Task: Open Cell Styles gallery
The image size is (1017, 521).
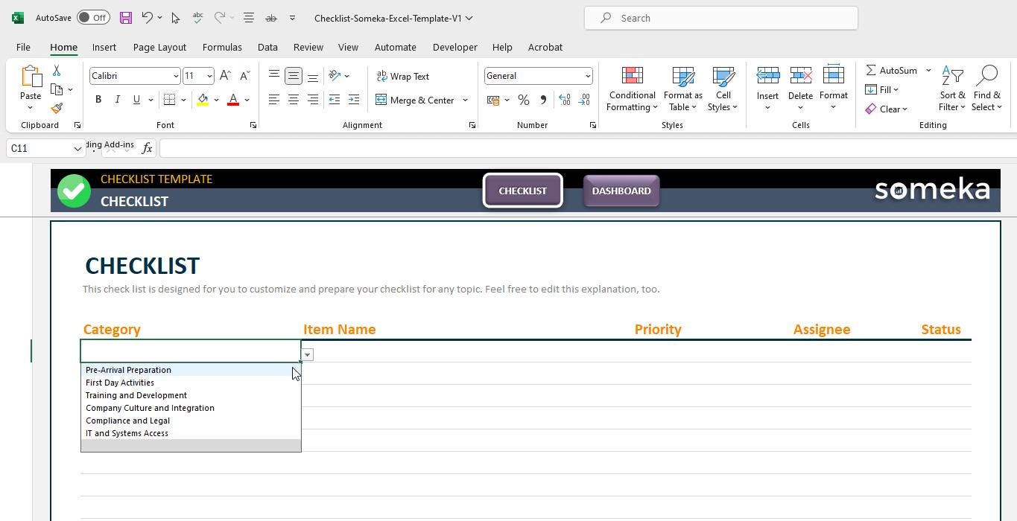Action: pos(723,89)
